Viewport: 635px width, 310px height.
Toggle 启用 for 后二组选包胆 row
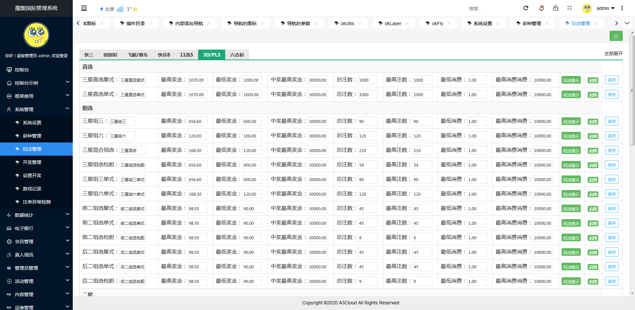tap(593, 282)
